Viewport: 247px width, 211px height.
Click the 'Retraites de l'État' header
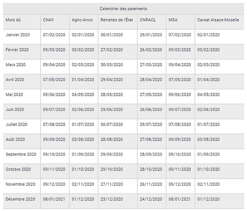coord(117,20)
